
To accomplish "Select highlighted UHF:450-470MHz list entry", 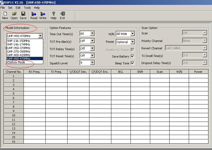I will [x=25, y=58].
